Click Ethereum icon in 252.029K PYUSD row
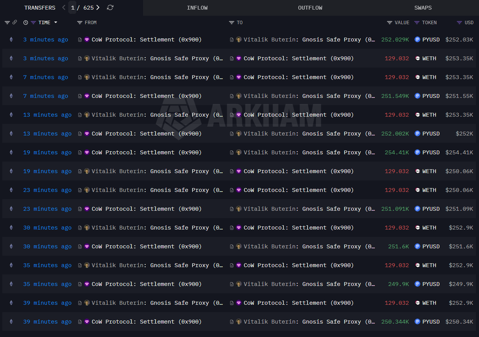 coord(11,40)
